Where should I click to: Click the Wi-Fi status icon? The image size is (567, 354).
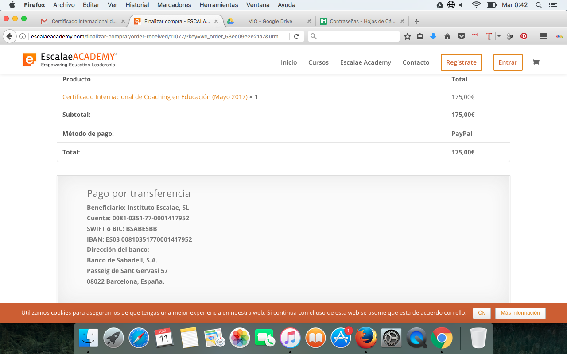click(x=477, y=5)
